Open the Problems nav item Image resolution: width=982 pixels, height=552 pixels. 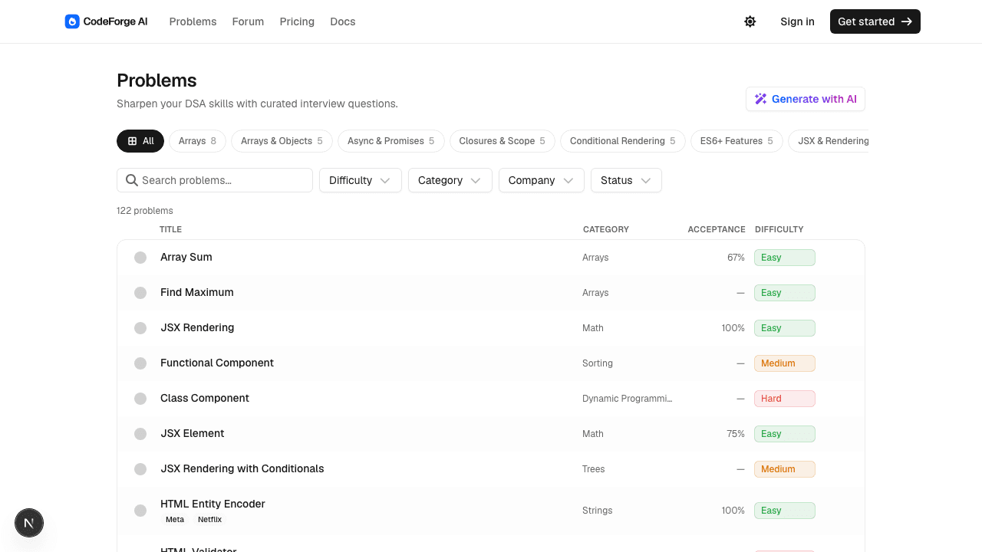193,21
